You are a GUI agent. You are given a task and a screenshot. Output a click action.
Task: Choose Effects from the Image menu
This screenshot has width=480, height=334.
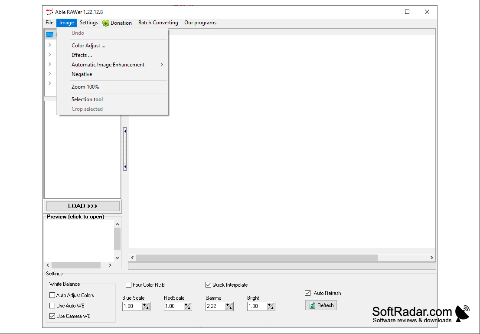pyautogui.click(x=112, y=55)
